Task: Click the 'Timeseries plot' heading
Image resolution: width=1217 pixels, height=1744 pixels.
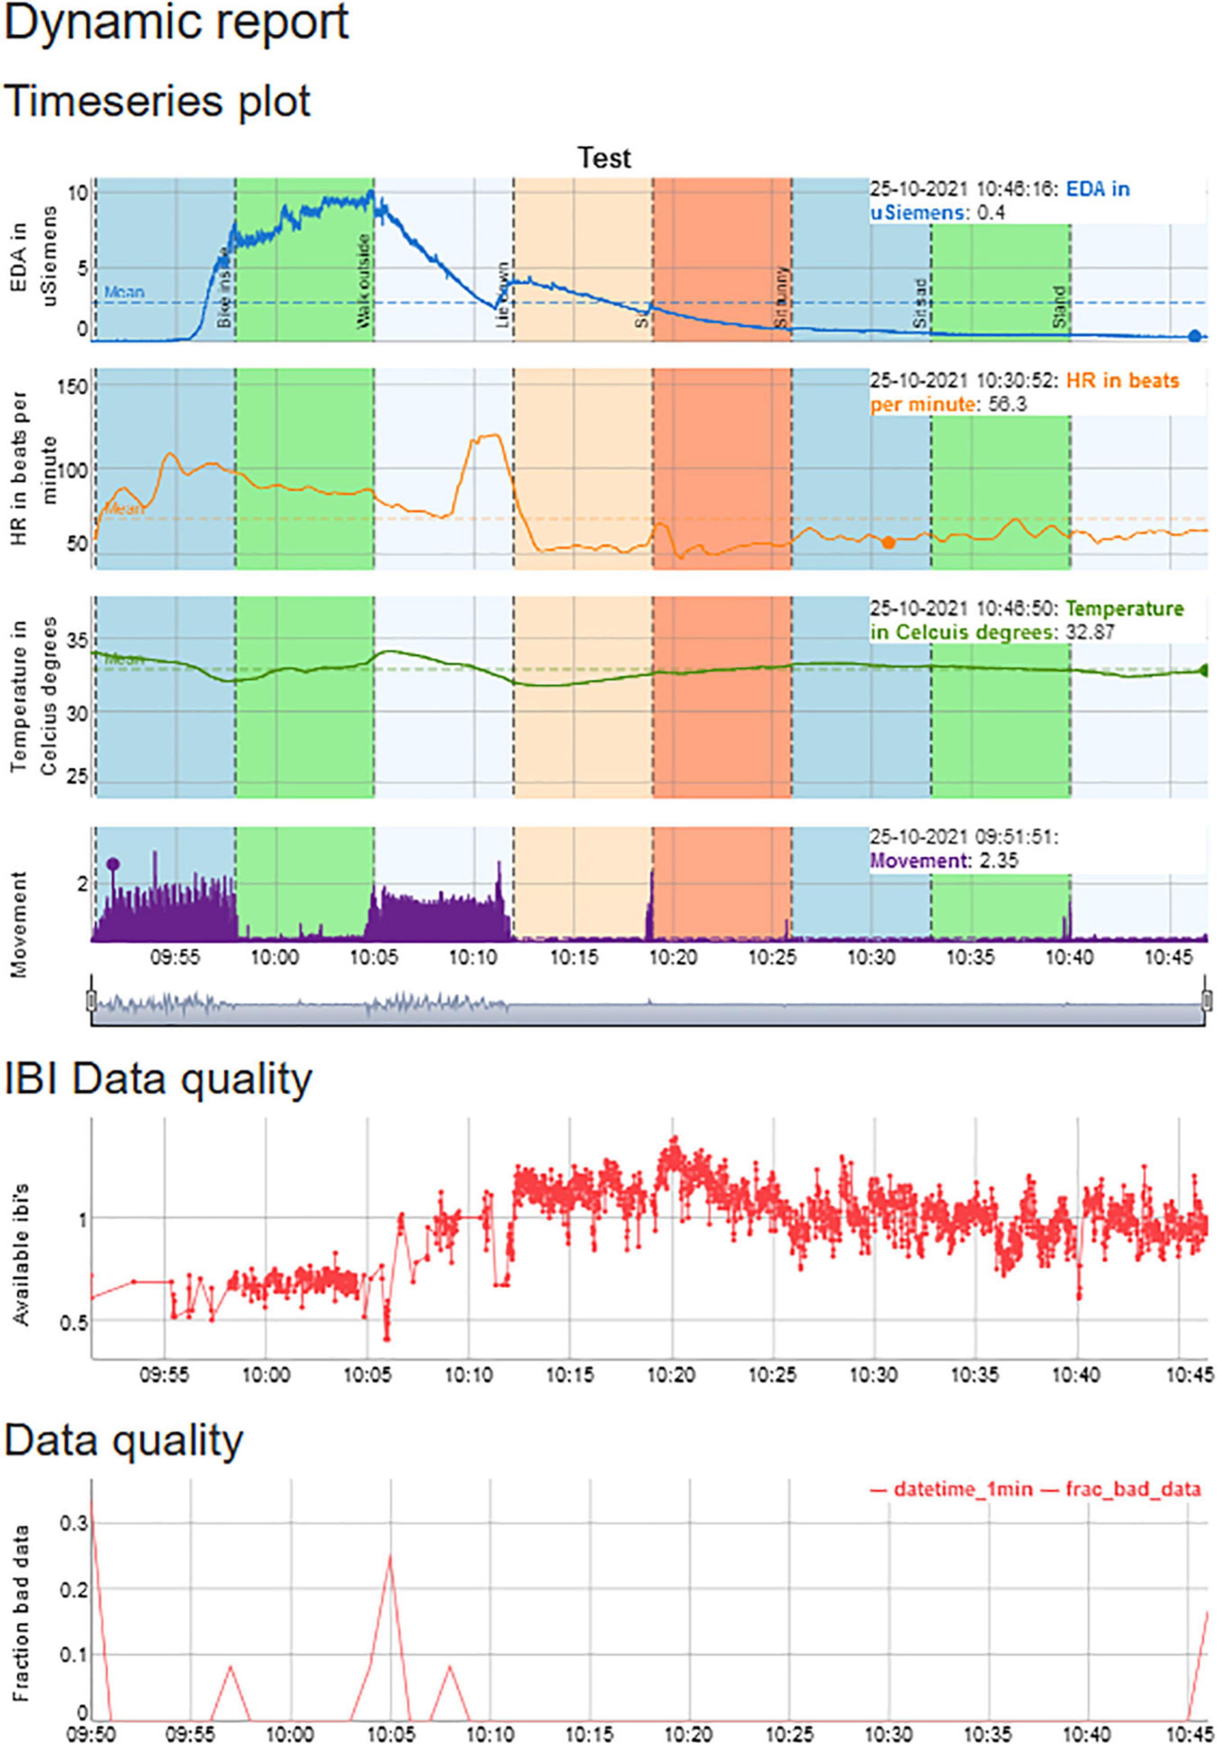Action: (x=158, y=102)
